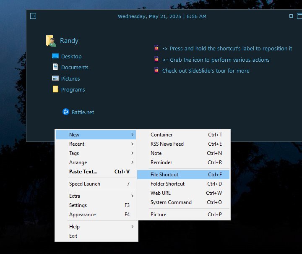Viewport: 302px width, 254px height.
Task: Click the arrow beside Tags
Action: pos(132,153)
